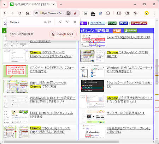Click the address bar URL field
The image size is (159, 144).
pos(52,13)
